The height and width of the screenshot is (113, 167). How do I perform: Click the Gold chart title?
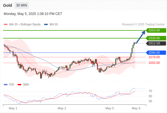coord(8,5)
